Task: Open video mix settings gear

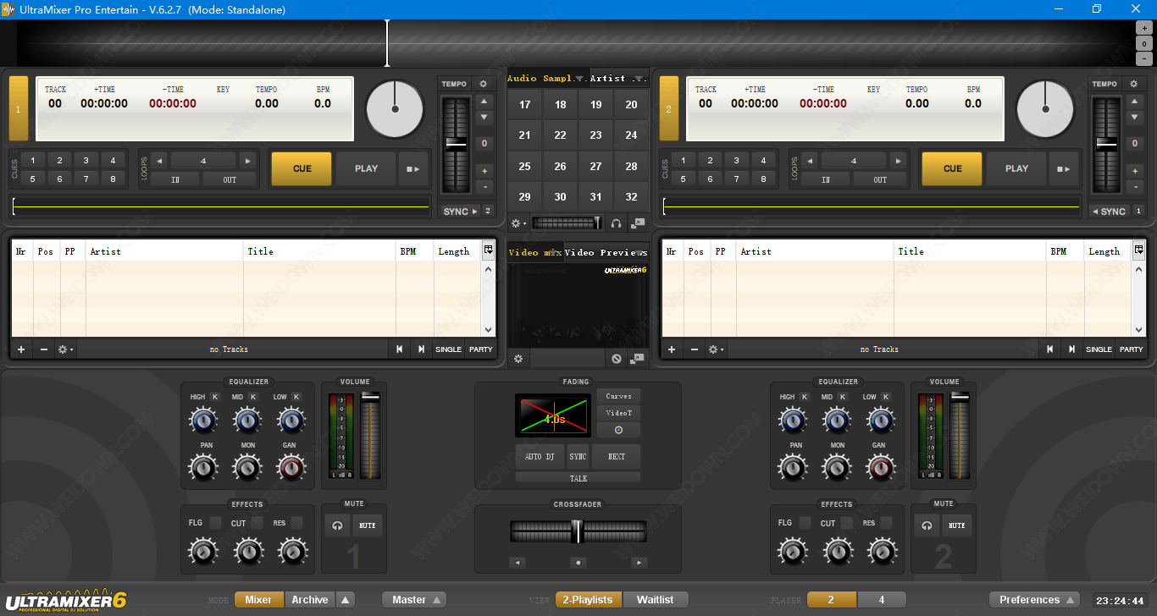Action: point(518,359)
